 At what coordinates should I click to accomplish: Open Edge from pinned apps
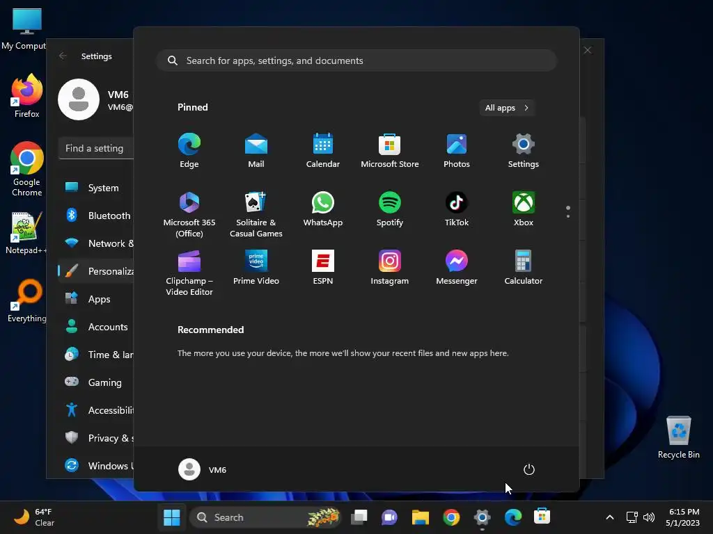[x=189, y=150]
